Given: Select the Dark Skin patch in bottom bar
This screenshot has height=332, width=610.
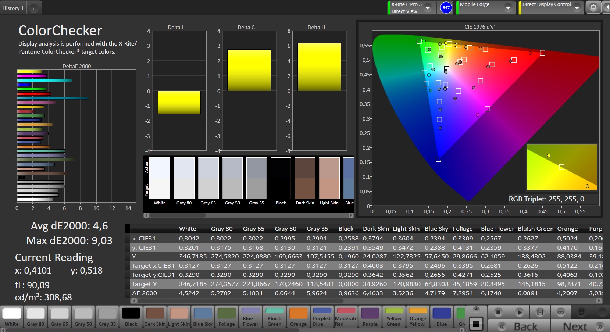Looking at the screenshot, I should tap(155, 317).
